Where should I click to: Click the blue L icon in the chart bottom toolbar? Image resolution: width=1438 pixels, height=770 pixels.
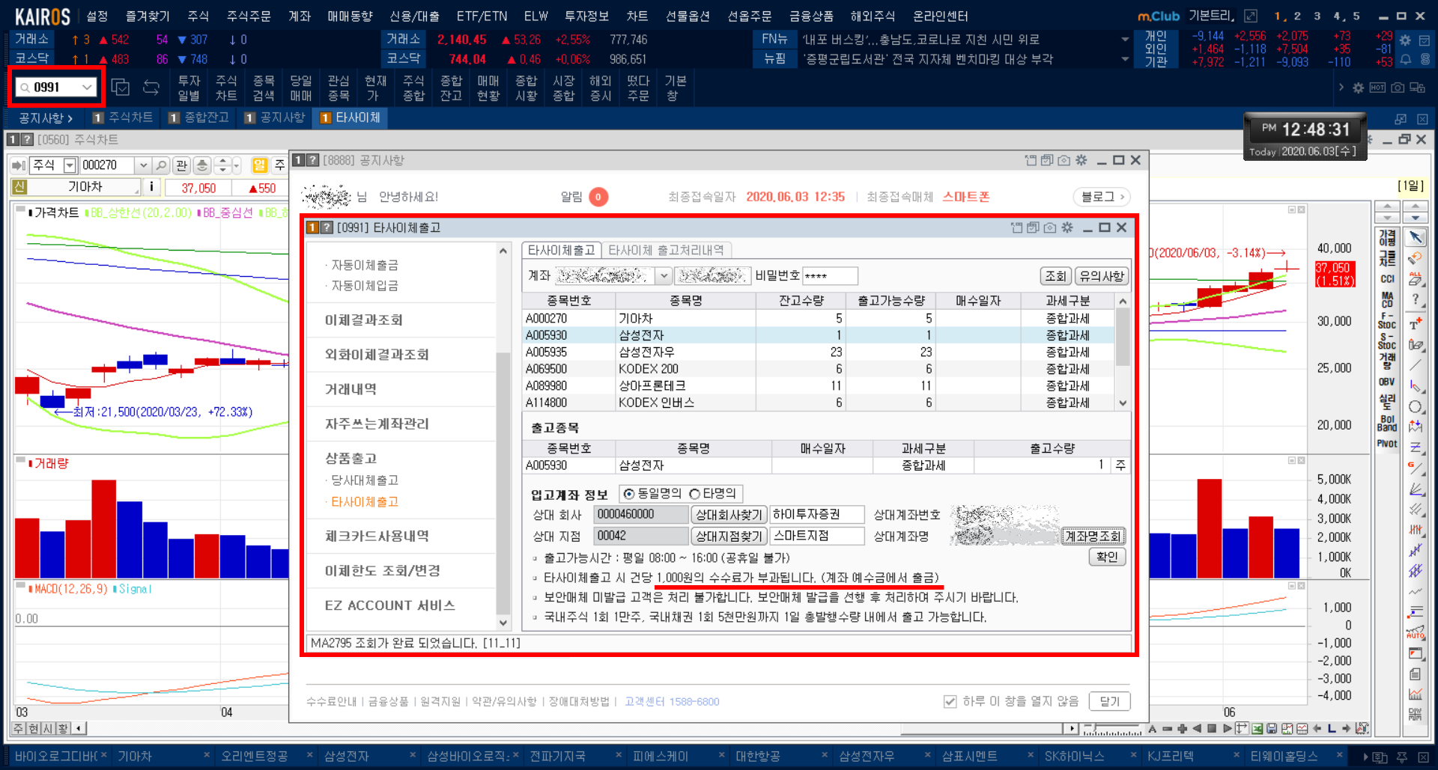[x=1332, y=729]
